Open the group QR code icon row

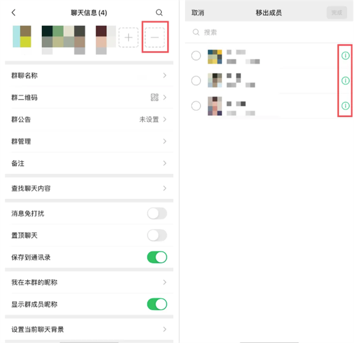pos(89,97)
